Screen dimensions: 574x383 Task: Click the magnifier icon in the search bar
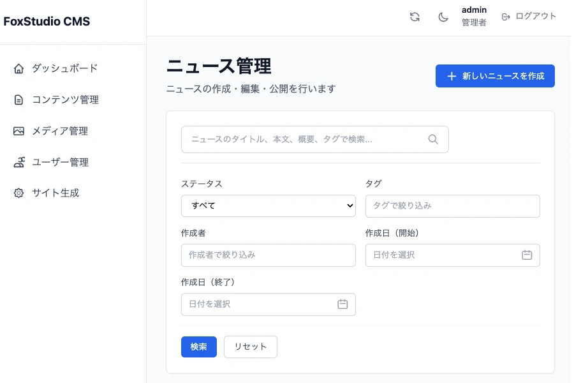pyautogui.click(x=433, y=139)
